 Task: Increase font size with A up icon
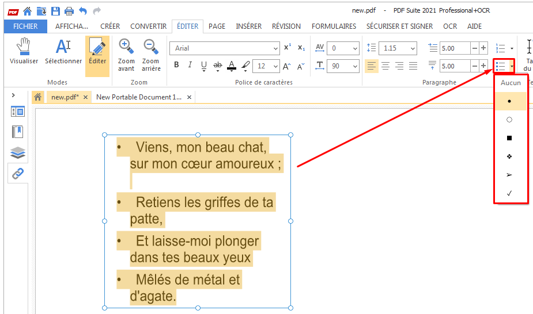point(286,67)
